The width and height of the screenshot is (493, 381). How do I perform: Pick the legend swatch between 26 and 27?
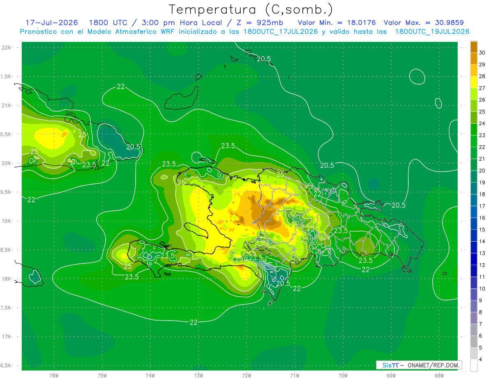(x=474, y=94)
